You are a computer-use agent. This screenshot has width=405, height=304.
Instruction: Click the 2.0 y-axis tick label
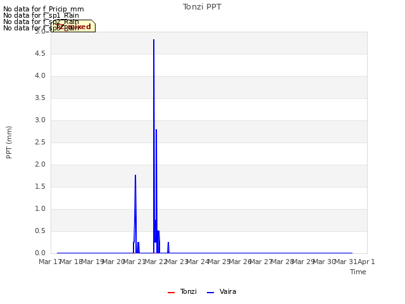tap(40, 165)
